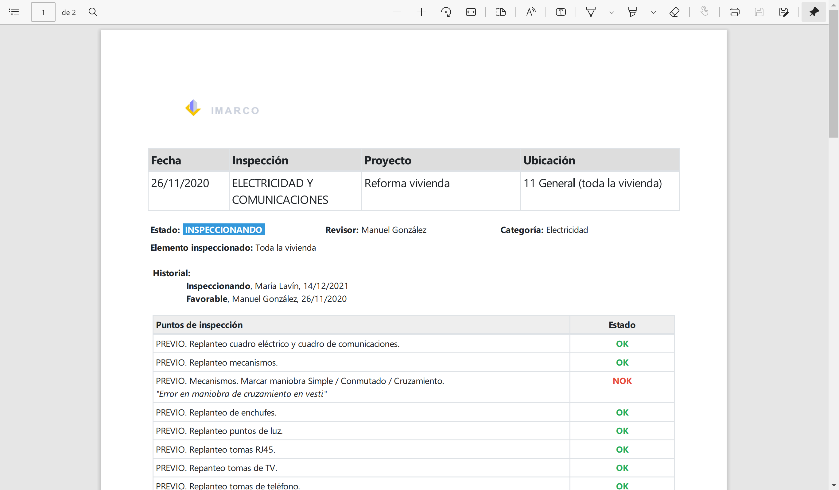Fit page to width
This screenshot has height=490, width=839.
pos(470,12)
